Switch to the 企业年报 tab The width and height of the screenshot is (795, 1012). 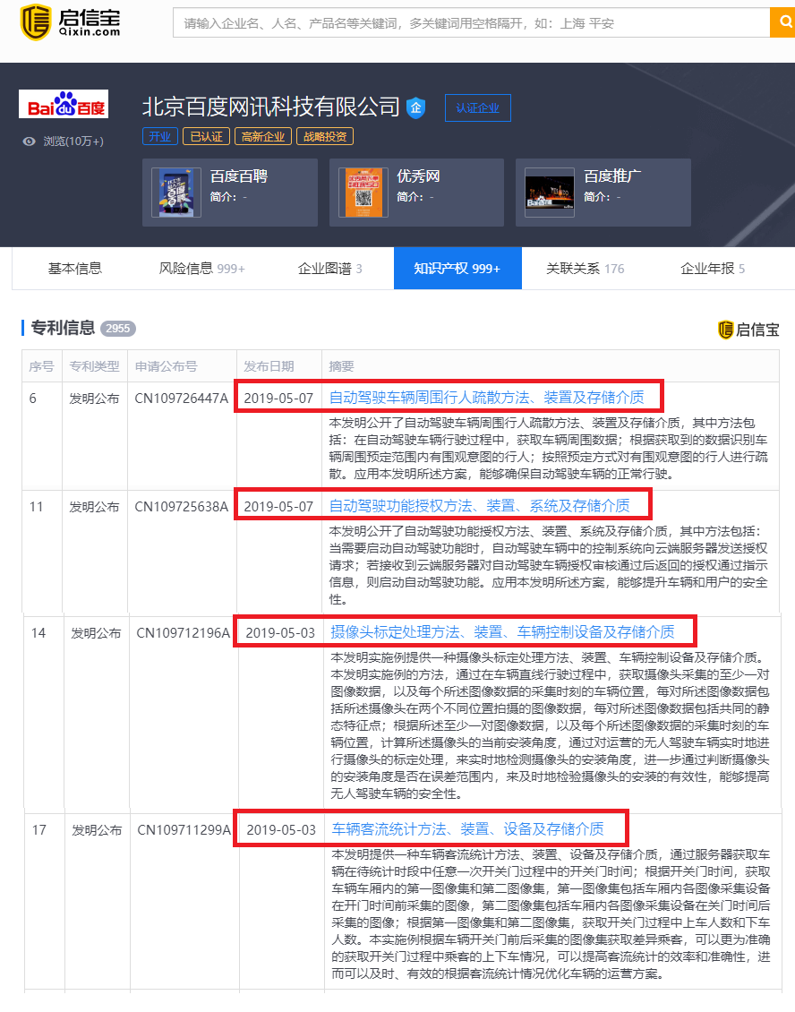coord(713,269)
